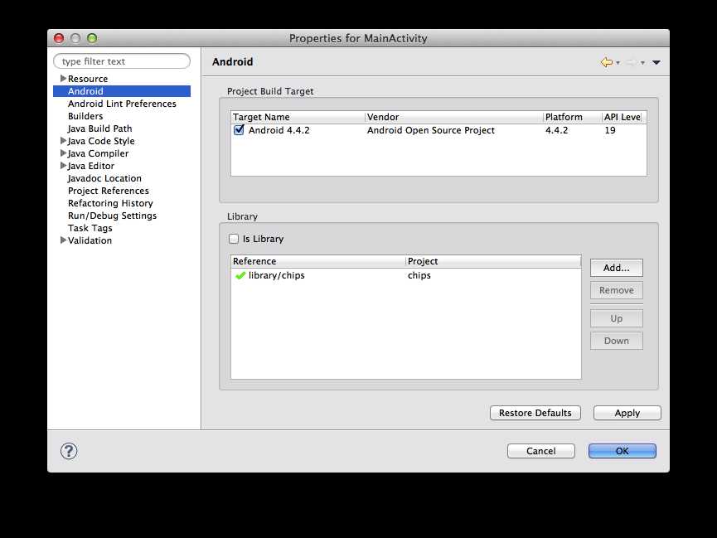Select the Java Compiler label
The width and height of the screenshot is (717, 538).
(x=98, y=153)
